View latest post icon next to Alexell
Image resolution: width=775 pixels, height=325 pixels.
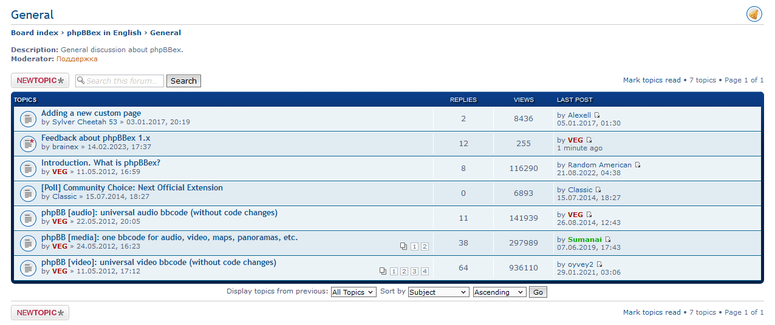tap(597, 115)
